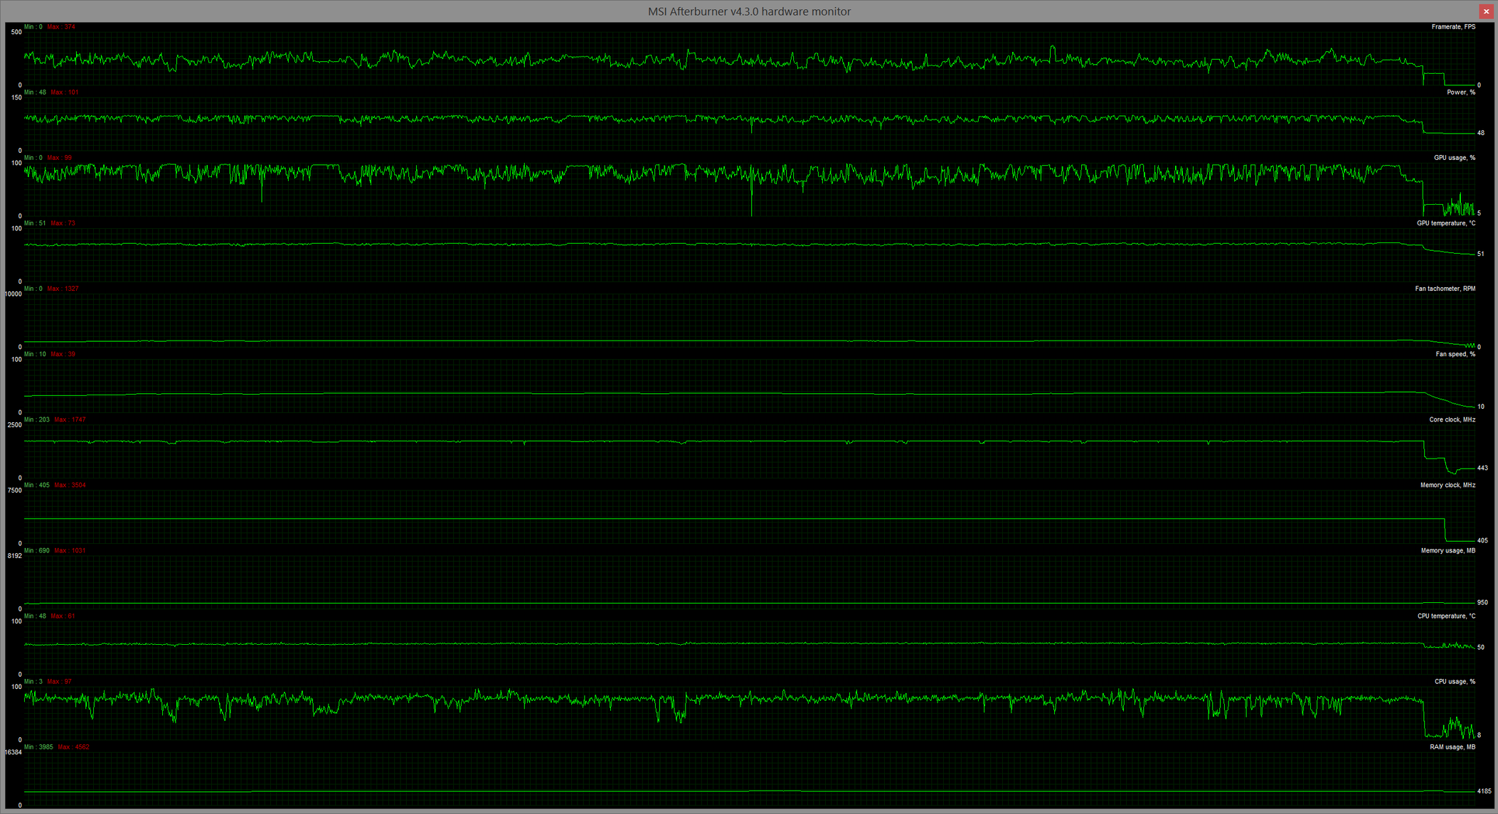Click the Core clock Max : 1747 readout
The image size is (1498, 814).
pos(70,419)
